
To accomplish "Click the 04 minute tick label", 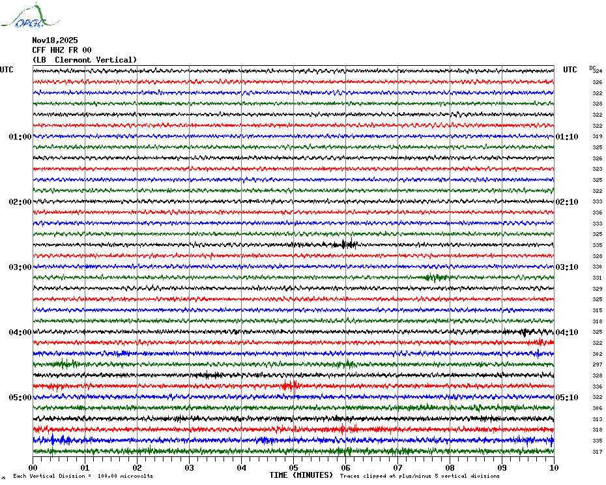I will [242, 467].
